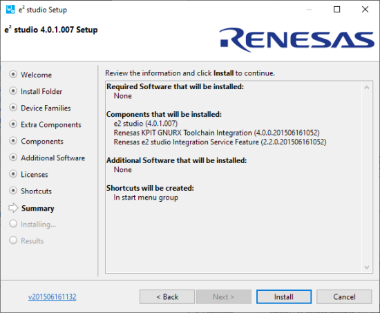Maximize the setup window
Image resolution: width=380 pixels, height=313 pixels.
(x=337, y=10)
